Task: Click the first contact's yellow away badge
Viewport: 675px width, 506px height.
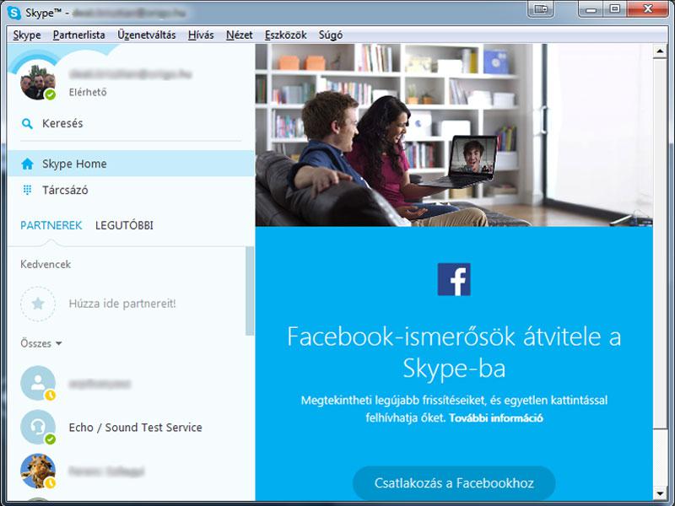Action: (51, 395)
